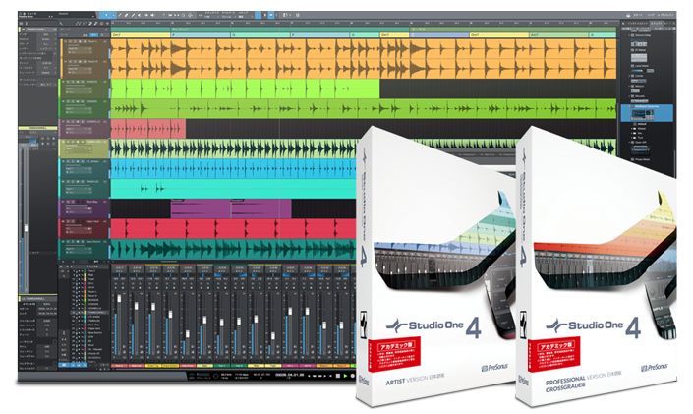Mute the Room L track
This screenshot has height=414, width=693.
click(x=70, y=41)
